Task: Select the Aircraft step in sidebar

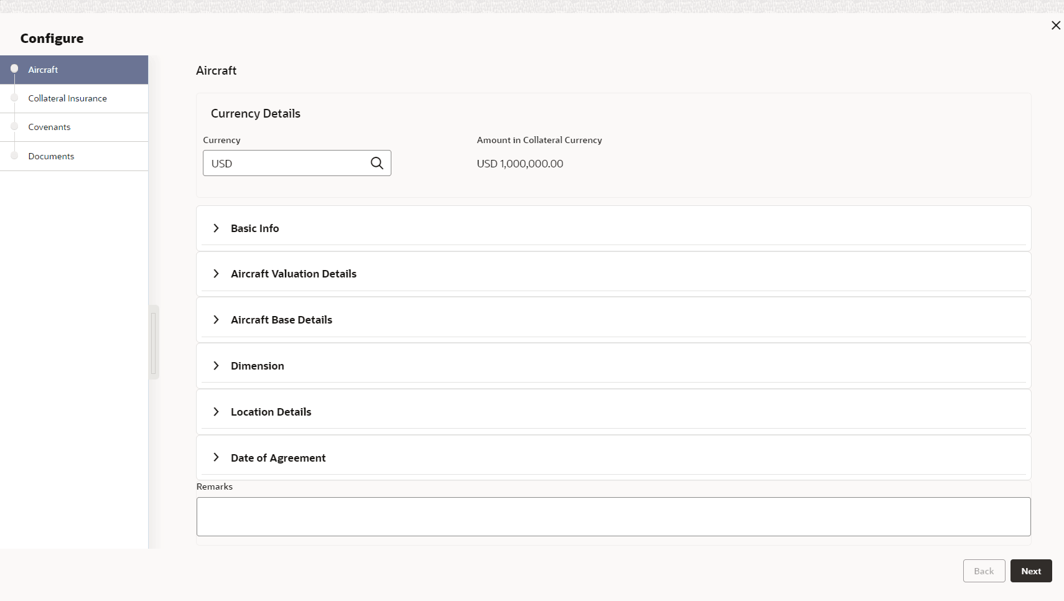Action: coord(74,70)
